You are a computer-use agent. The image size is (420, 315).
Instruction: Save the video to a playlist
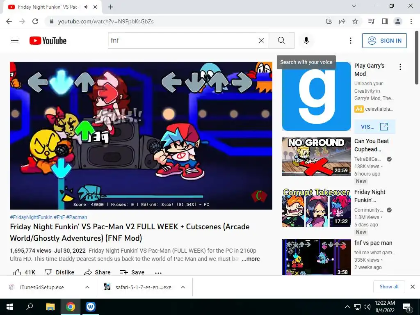point(132,272)
